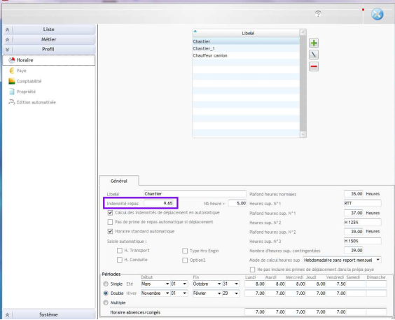This screenshot has height=320, width=395.
Task: Click the Indemnité repas input field
Action: (x=159, y=203)
